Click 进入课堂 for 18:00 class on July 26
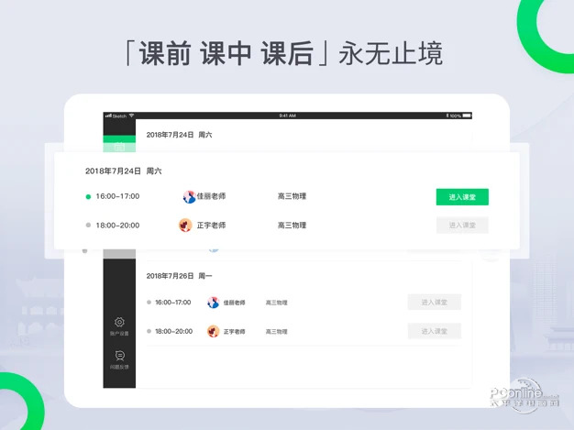Screen dimensions: 574x430 (x=434, y=331)
